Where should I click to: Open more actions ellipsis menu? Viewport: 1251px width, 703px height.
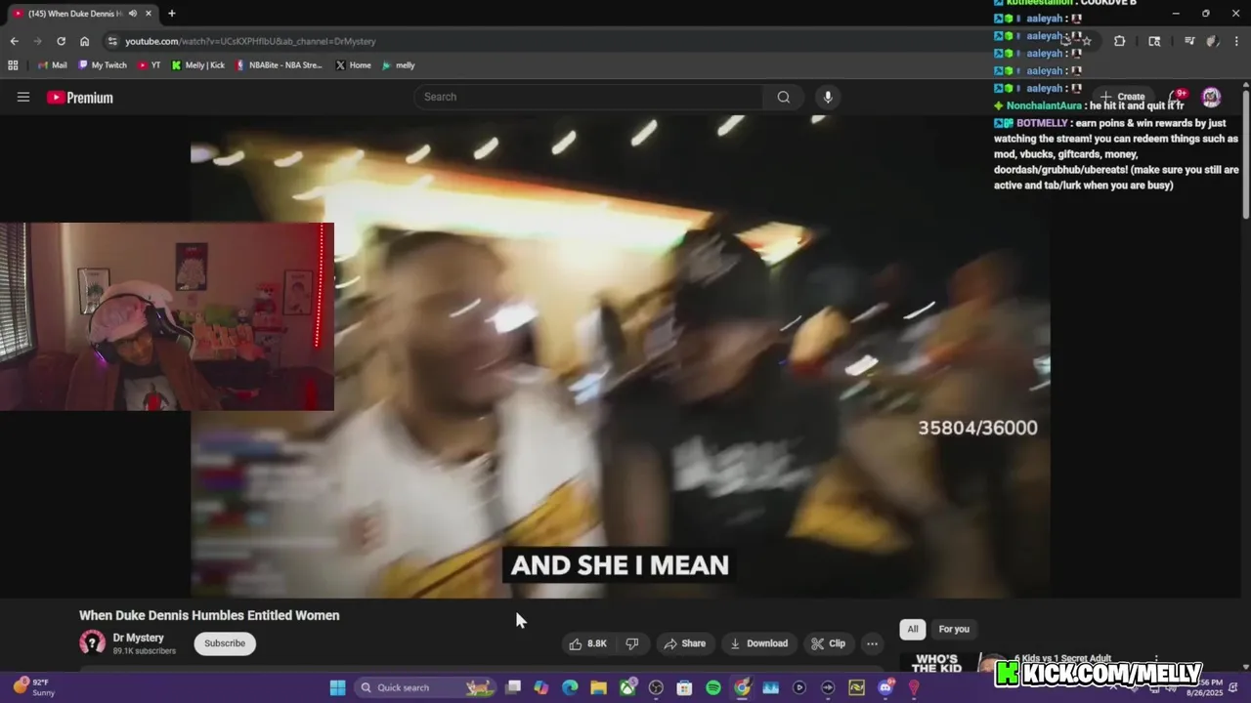tap(872, 643)
